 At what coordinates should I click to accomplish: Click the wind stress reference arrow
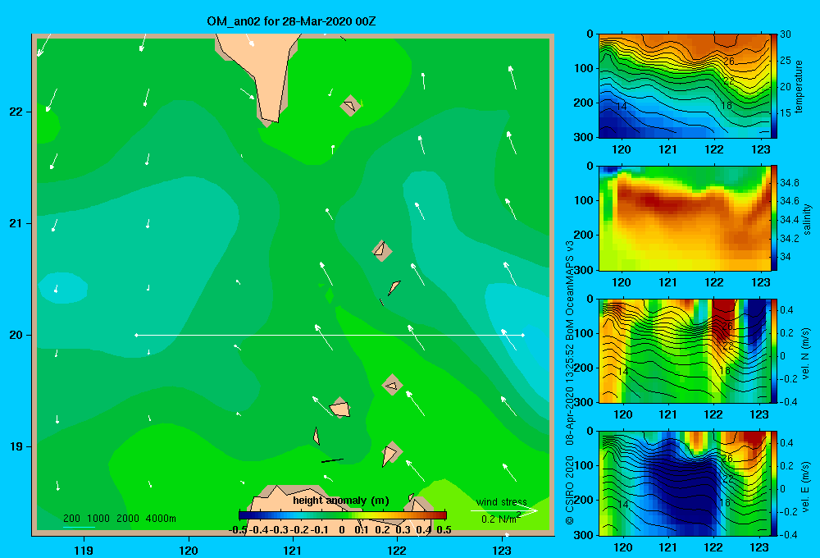point(503,510)
